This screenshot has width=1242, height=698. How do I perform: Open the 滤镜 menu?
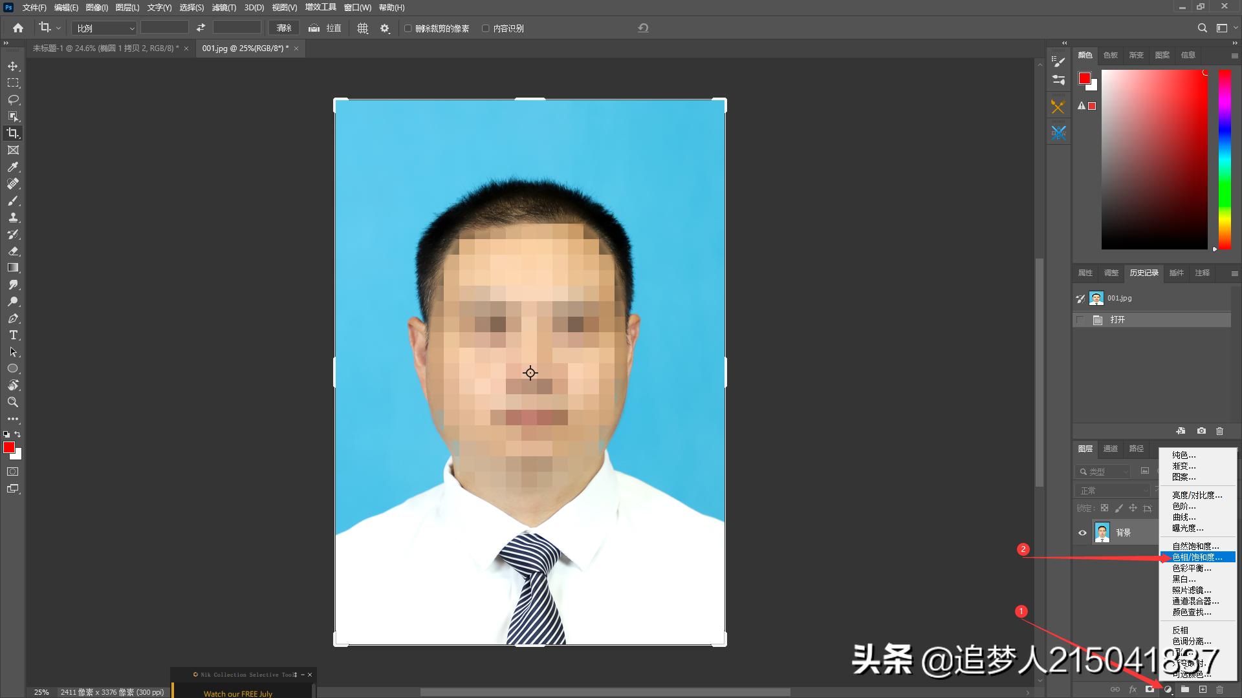224,8
